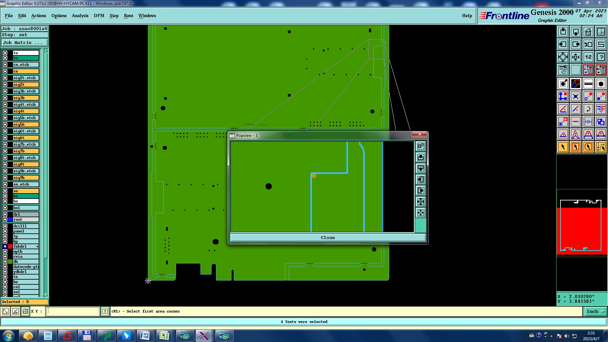Open the Inch units dropdown

tap(595, 312)
